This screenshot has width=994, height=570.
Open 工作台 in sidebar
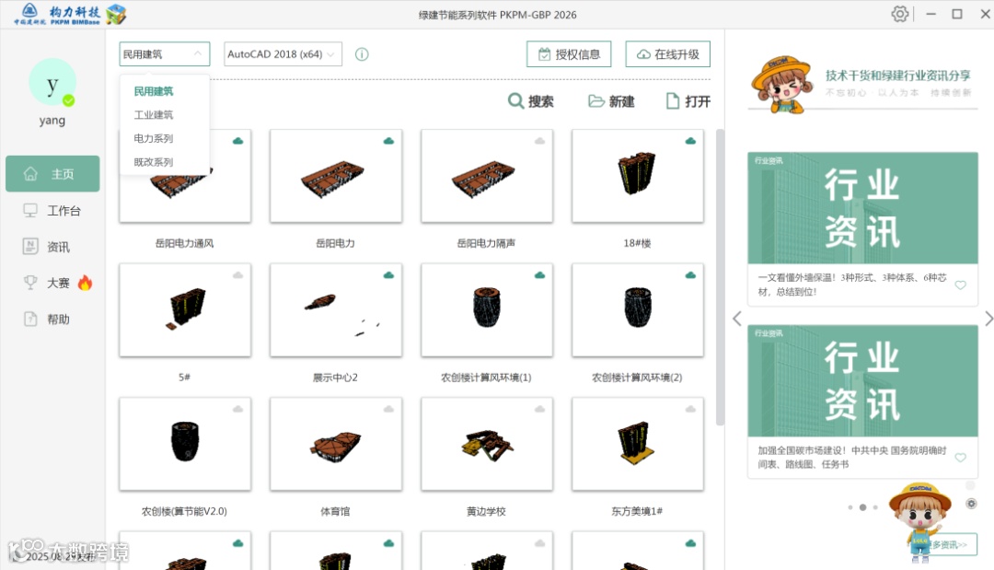[x=52, y=211]
